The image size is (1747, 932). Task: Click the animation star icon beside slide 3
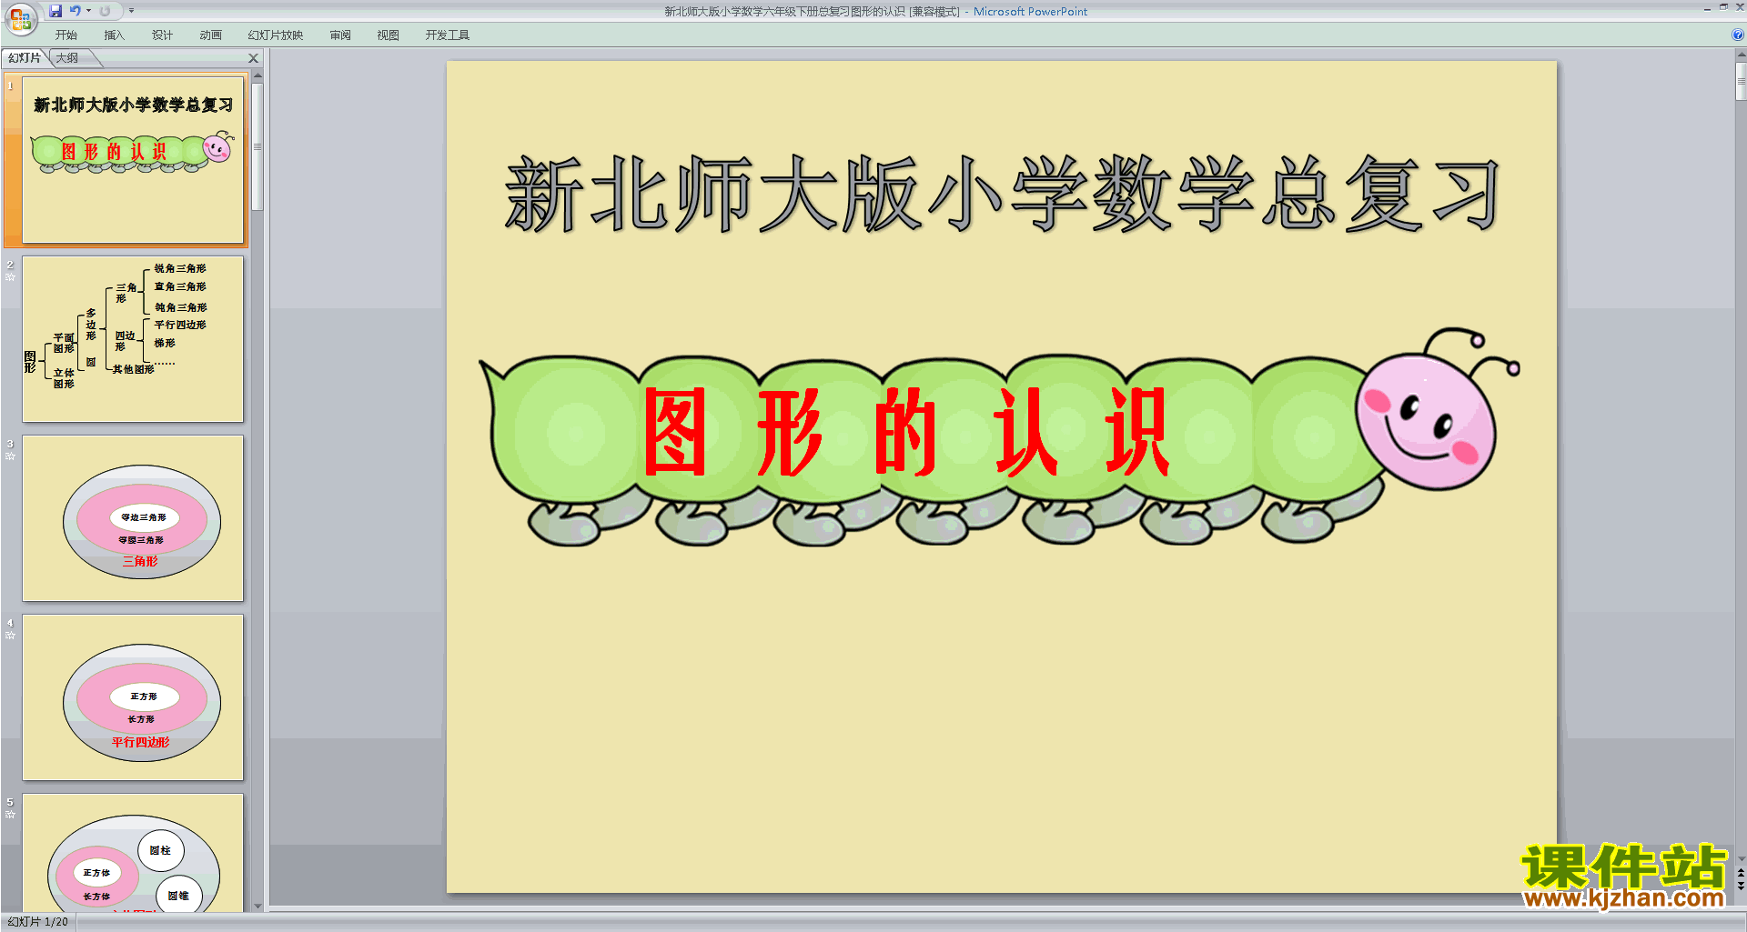[10, 456]
